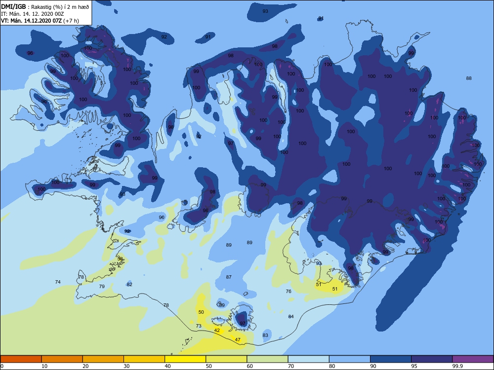Pick the 60–70 light green legend swatch
Screen dimensions: 494x370
[x=267, y=359]
